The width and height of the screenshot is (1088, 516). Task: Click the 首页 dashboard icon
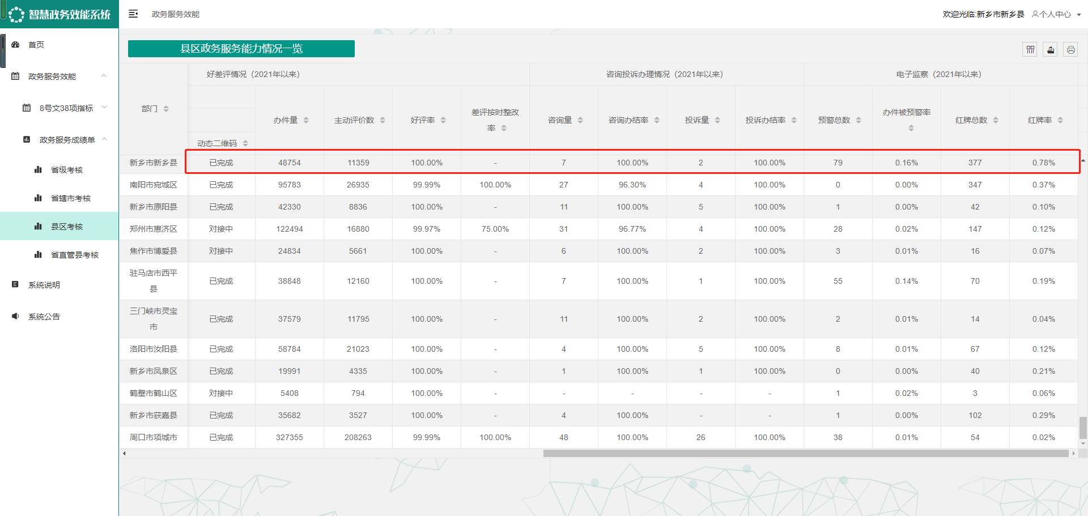[x=16, y=45]
